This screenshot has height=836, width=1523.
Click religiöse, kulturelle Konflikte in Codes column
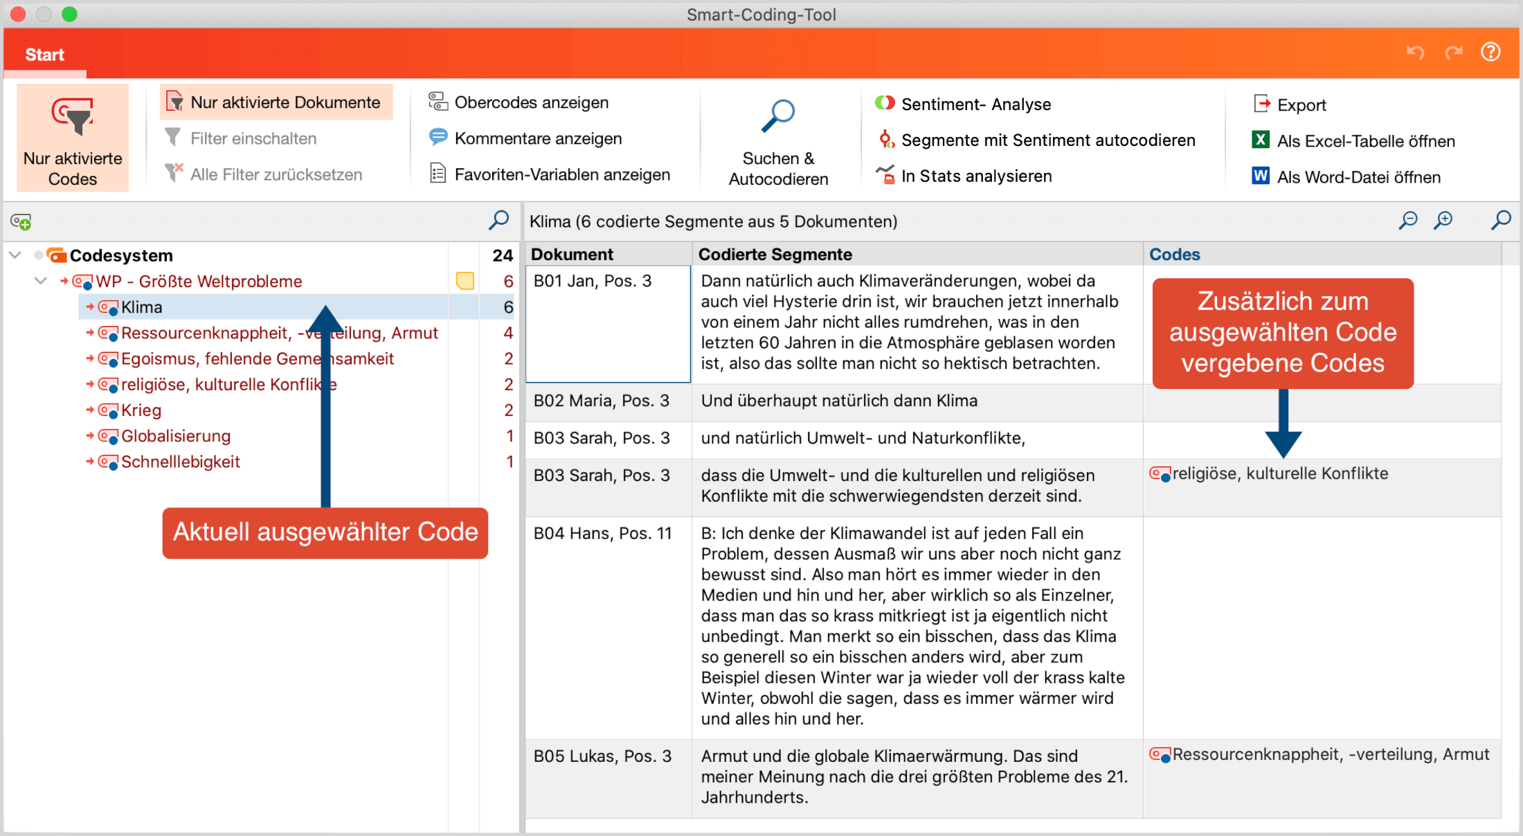pyautogui.click(x=1269, y=474)
